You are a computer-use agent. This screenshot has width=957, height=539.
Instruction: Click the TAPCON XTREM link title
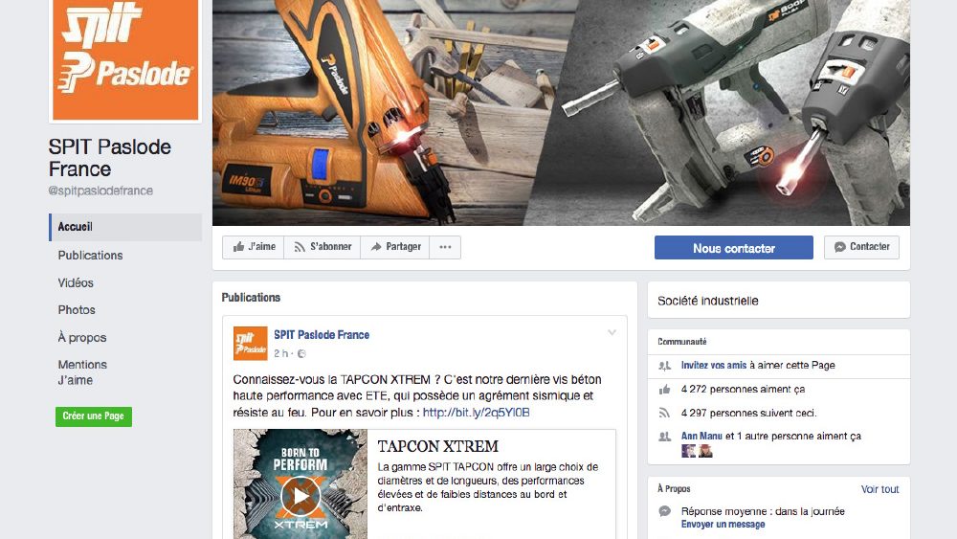[x=437, y=446]
